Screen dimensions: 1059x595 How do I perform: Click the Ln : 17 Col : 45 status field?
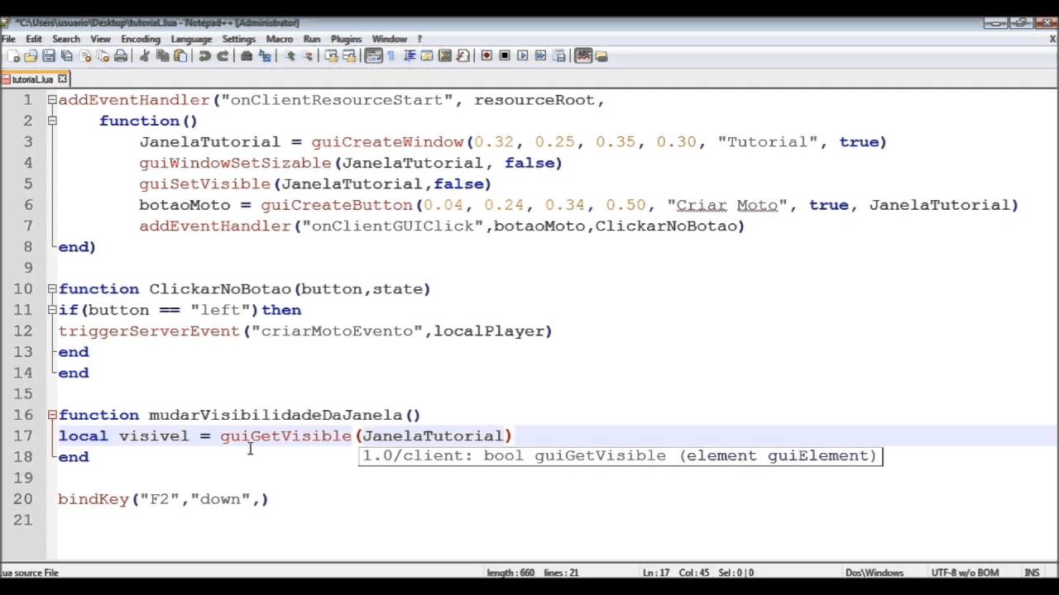(697, 573)
